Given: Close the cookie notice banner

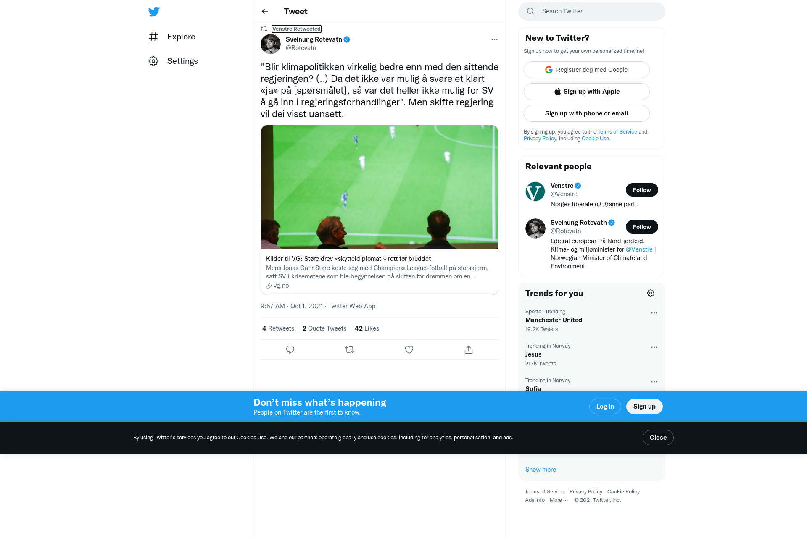Looking at the screenshot, I should pyautogui.click(x=658, y=438).
